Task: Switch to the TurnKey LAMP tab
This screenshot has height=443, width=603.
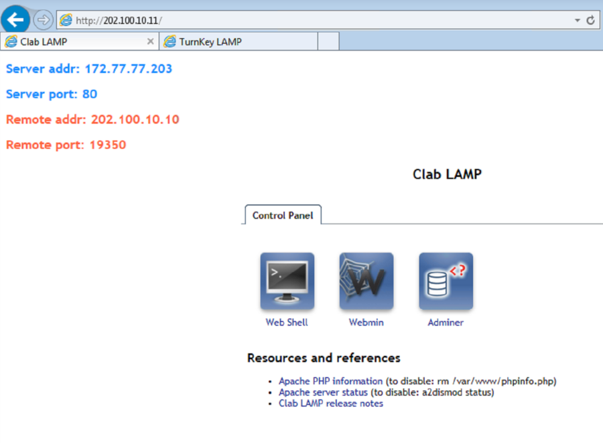Action: (239, 42)
